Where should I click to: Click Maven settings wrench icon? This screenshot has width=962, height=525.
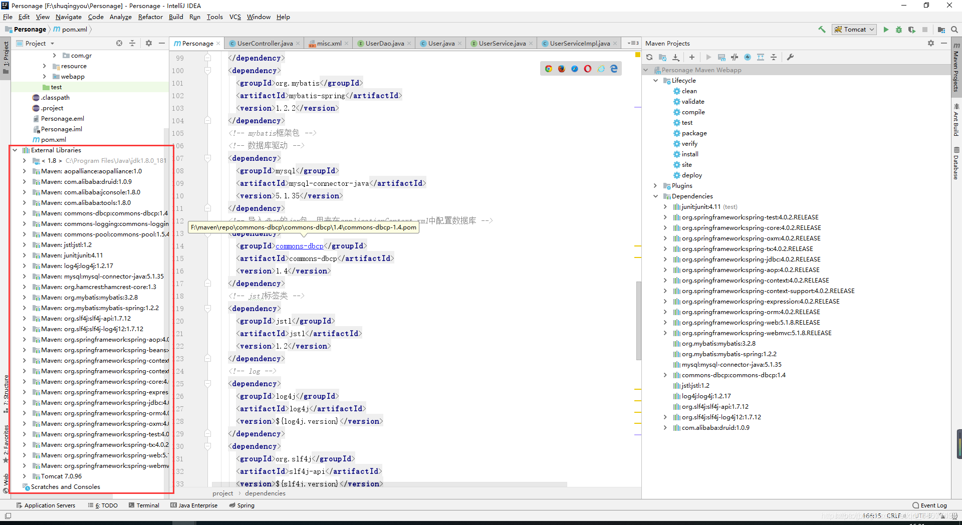tap(790, 57)
